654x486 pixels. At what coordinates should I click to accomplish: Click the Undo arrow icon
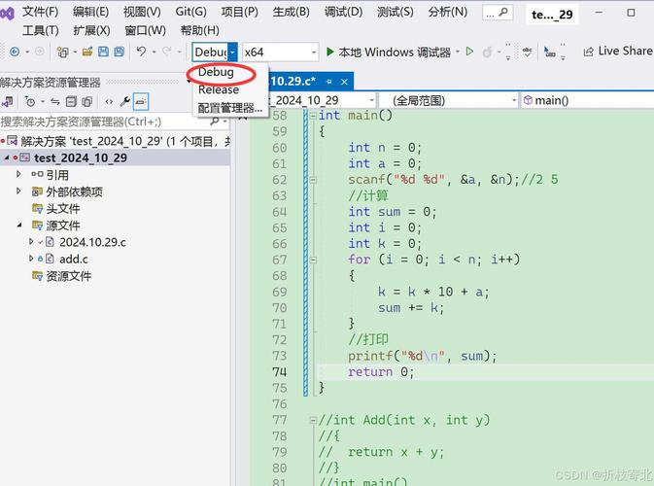tap(142, 52)
